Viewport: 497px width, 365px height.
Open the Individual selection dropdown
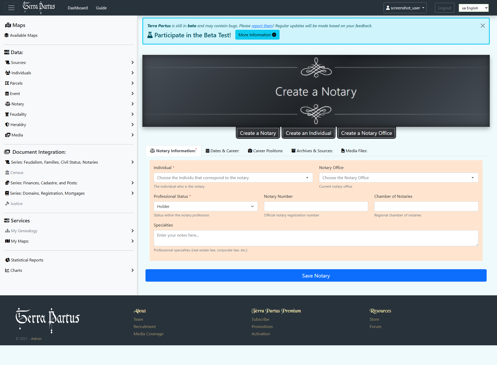pyautogui.click(x=233, y=178)
